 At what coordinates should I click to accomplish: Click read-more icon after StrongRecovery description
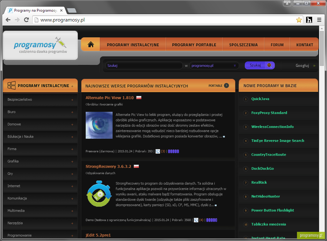tap(216, 205)
